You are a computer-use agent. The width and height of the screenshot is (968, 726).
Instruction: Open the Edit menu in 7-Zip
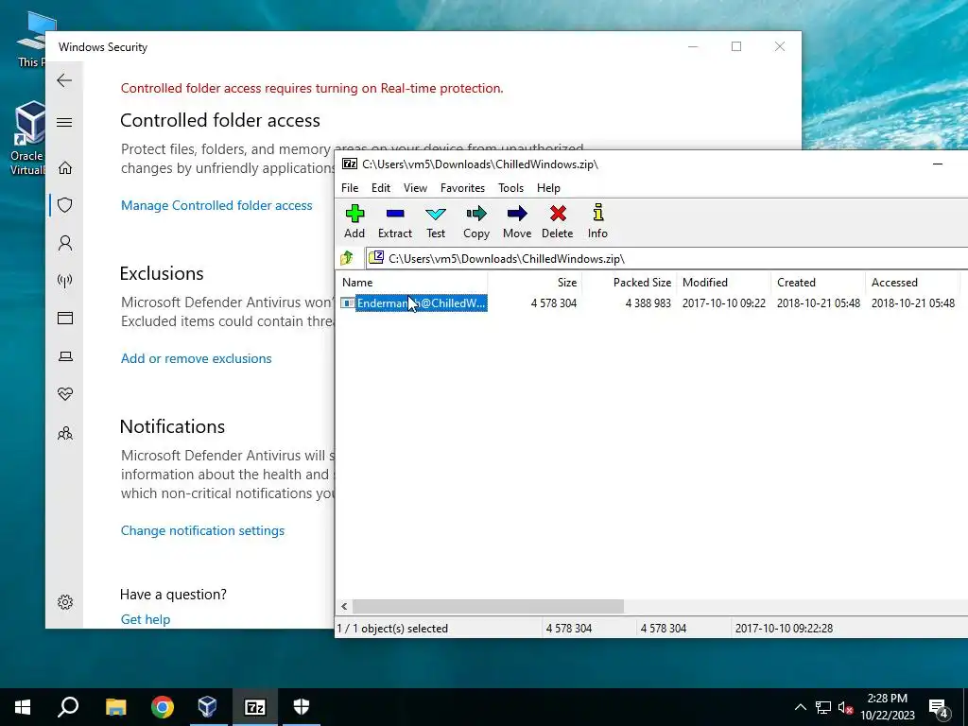(x=381, y=188)
